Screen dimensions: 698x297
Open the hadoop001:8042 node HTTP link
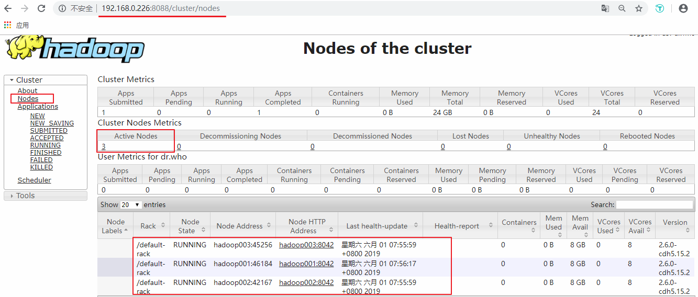tap(306, 264)
